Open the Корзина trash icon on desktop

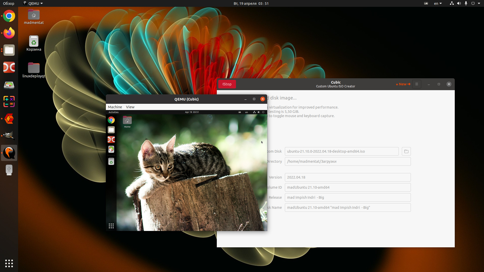point(34,44)
